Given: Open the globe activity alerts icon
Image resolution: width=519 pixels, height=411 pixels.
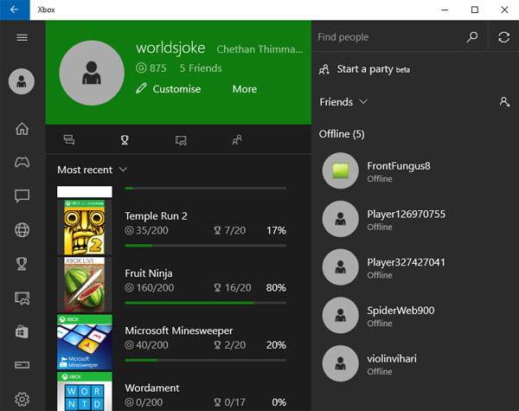Looking at the screenshot, I should tap(22, 230).
